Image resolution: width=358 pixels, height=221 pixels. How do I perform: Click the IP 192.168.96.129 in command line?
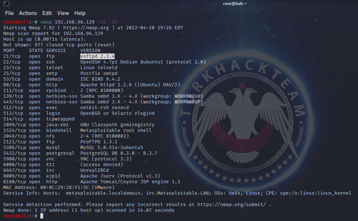pos(75,22)
